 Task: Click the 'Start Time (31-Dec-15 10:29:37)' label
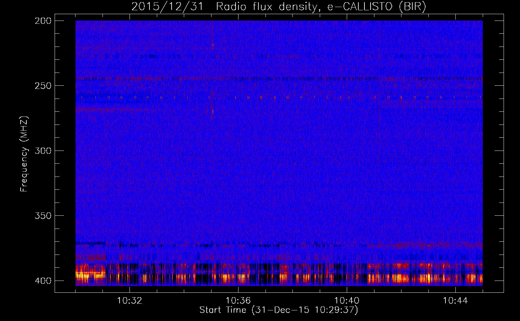point(279,310)
